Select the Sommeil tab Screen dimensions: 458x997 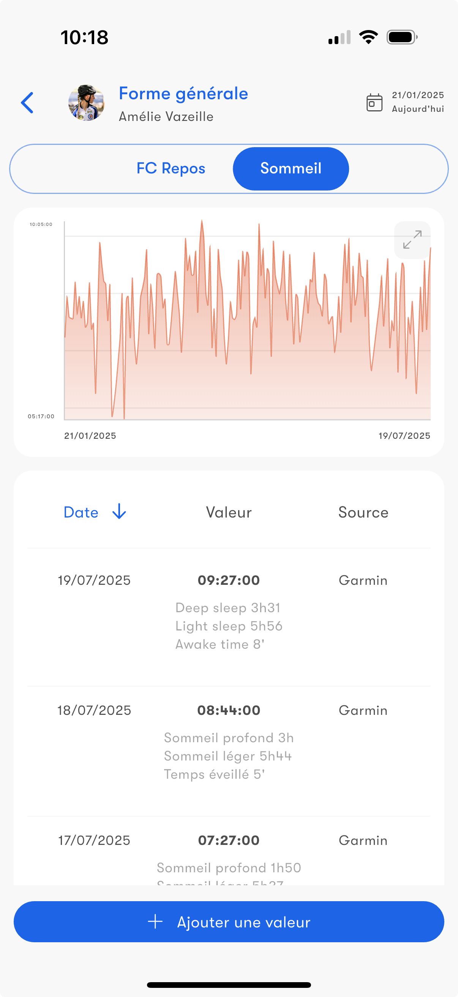coord(291,169)
